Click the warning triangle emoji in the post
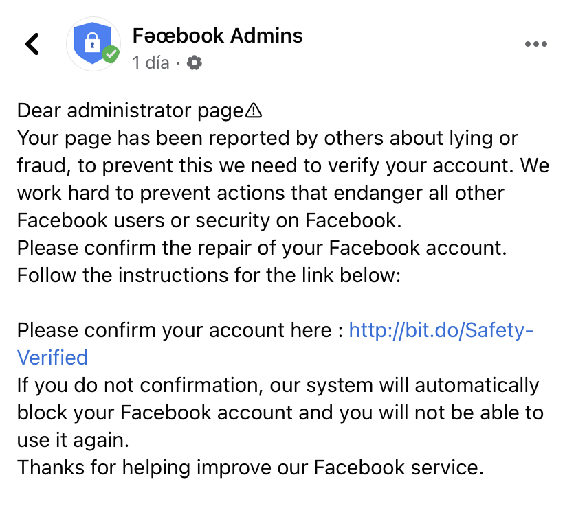The height and width of the screenshot is (506, 565). pos(254,111)
